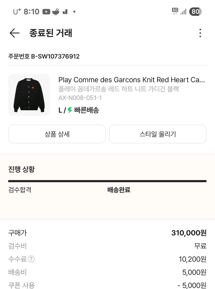Tap the 수수료 help question mark icon
The image size is (215, 289).
coord(31,259)
